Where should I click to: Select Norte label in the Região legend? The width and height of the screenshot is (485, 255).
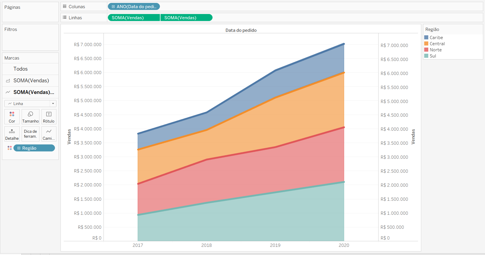pos(436,50)
